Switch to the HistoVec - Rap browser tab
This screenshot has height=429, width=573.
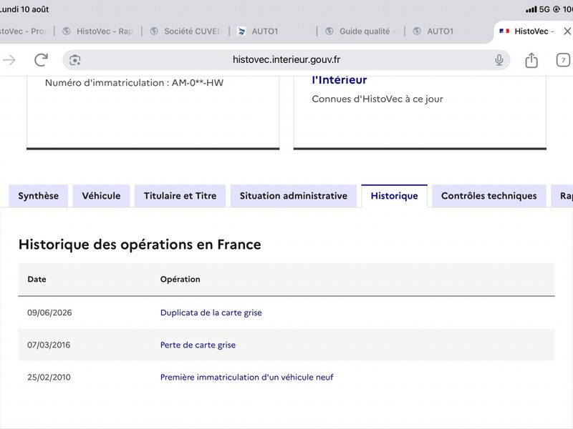click(98, 31)
